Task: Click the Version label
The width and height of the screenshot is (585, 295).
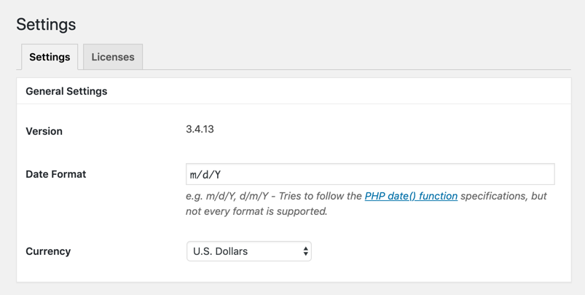Action: point(44,131)
